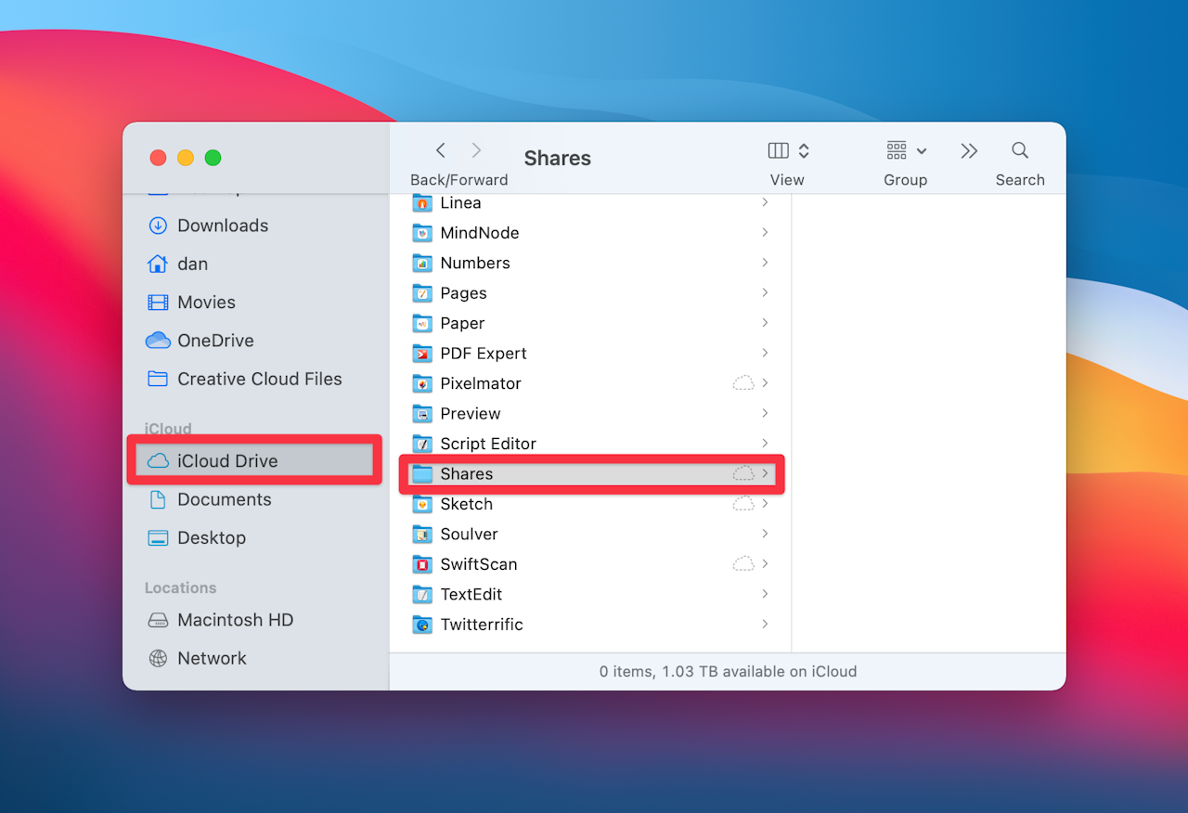Click the Forward arrow in toolbar
The width and height of the screenshot is (1188, 813).
(x=476, y=150)
